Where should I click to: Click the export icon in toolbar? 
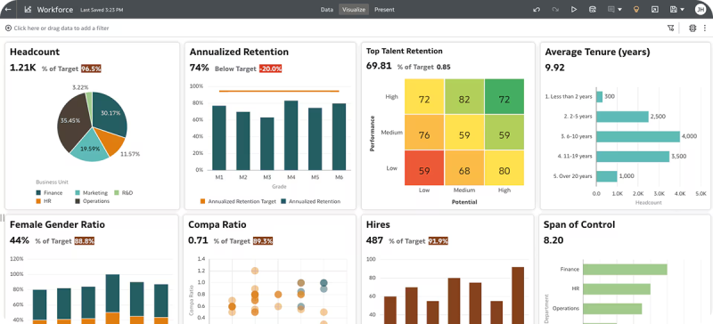coord(655,10)
